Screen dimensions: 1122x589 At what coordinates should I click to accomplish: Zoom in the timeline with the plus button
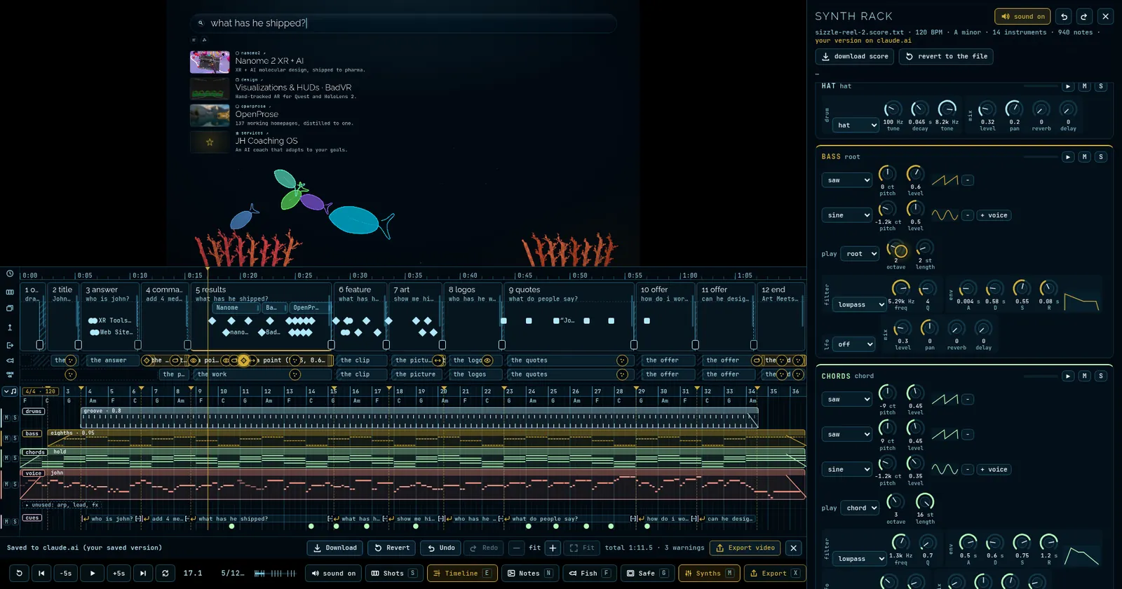click(x=553, y=548)
